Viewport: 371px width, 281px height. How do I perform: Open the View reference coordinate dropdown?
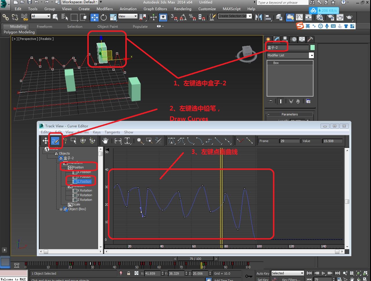[x=128, y=16]
